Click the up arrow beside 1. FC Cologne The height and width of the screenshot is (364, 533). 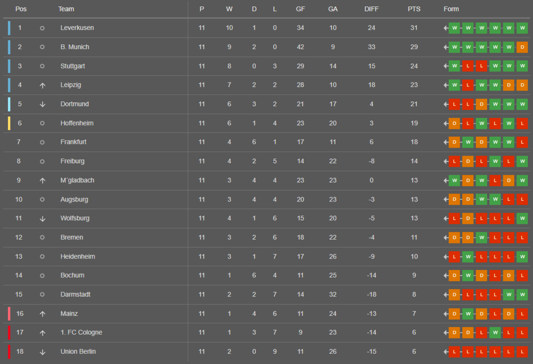click(x=42, y=333)
